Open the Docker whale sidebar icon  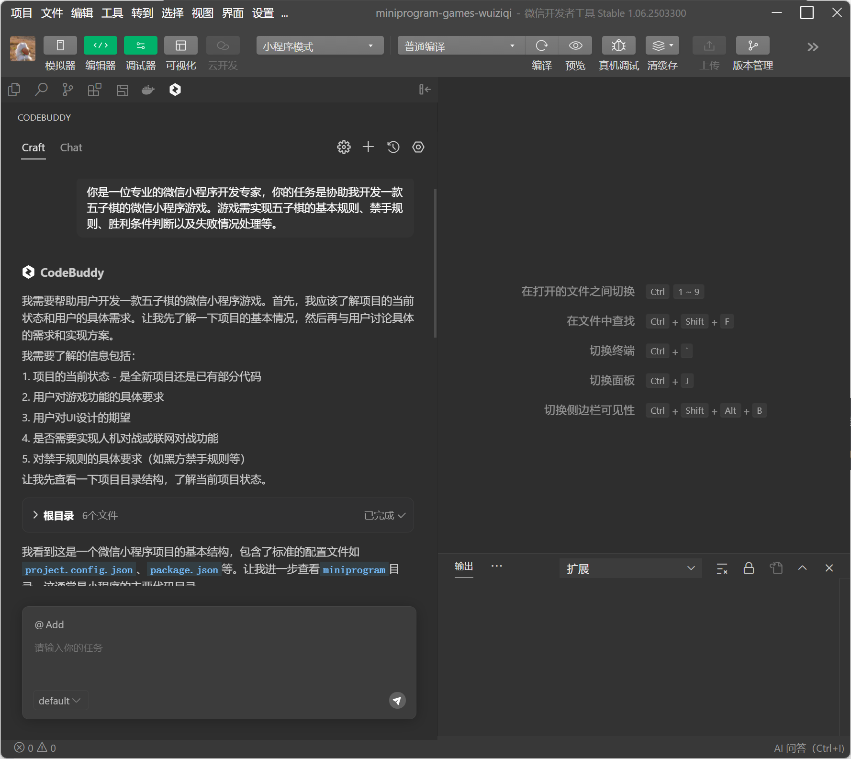[148, 90]
